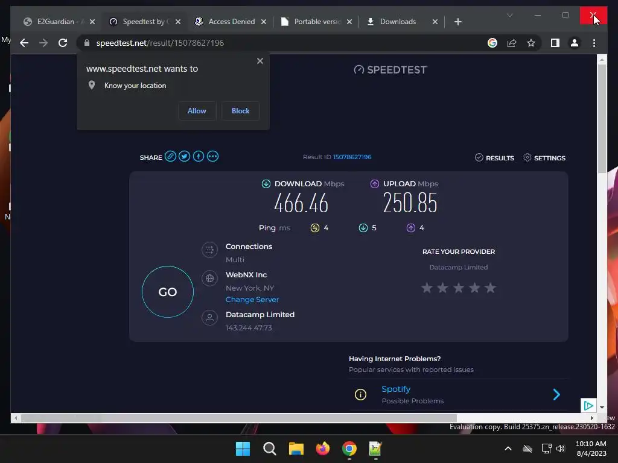
Task: Rate provider one star
Action: (427, 288)
